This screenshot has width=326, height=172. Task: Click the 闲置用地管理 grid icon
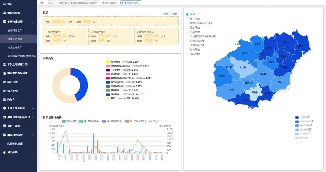point(5,135)
